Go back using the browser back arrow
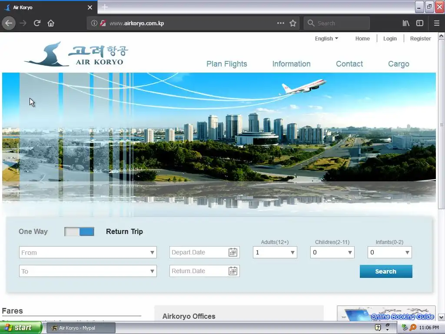Viewport: 445px width, 334px height. coord(9,23)
